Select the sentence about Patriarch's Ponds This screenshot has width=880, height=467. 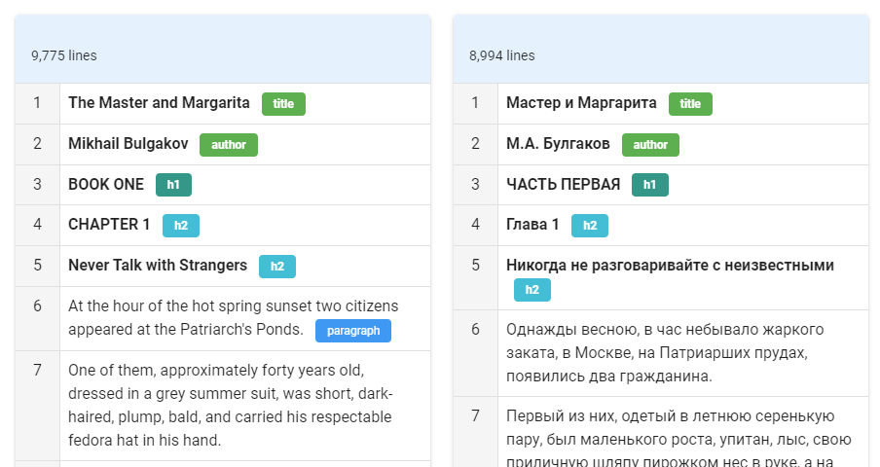[x=233, y=317]
